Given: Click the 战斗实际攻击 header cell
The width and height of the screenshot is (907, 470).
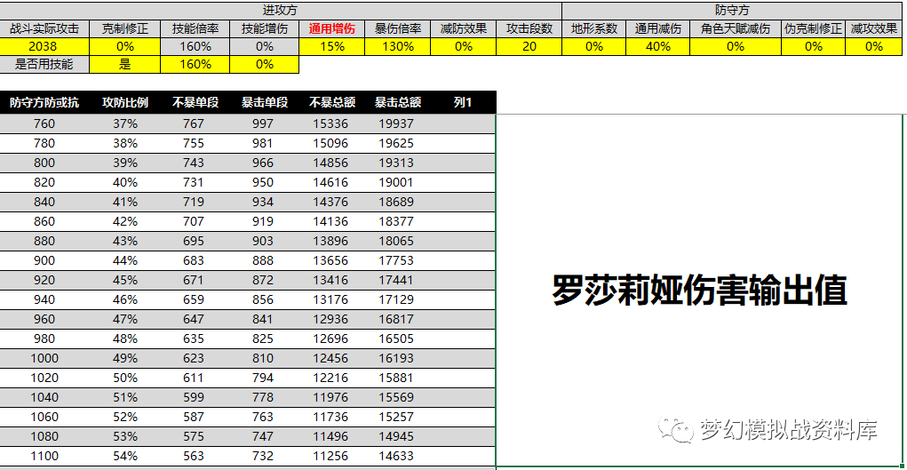Looking at the screenshot, I should [44, 29].
